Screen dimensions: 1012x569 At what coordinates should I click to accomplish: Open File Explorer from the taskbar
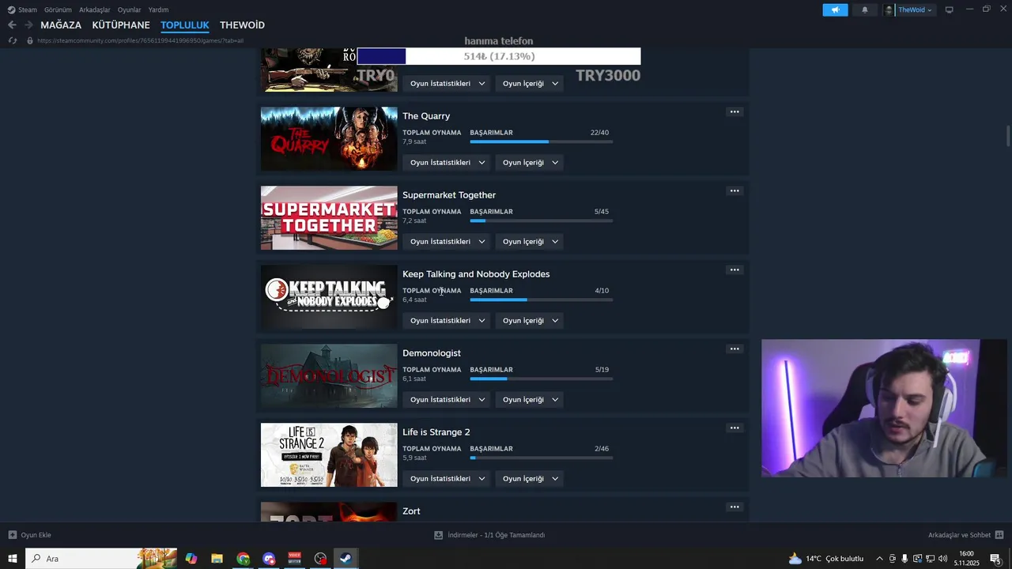[x=217, y=559]
